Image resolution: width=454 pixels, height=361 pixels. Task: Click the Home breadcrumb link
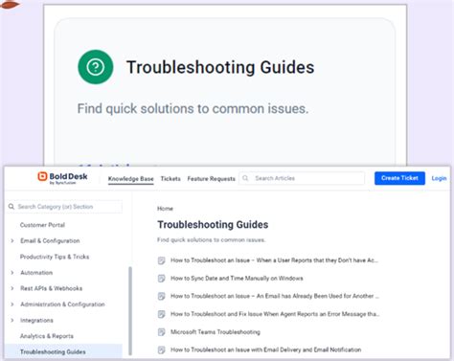coord(165,209)
